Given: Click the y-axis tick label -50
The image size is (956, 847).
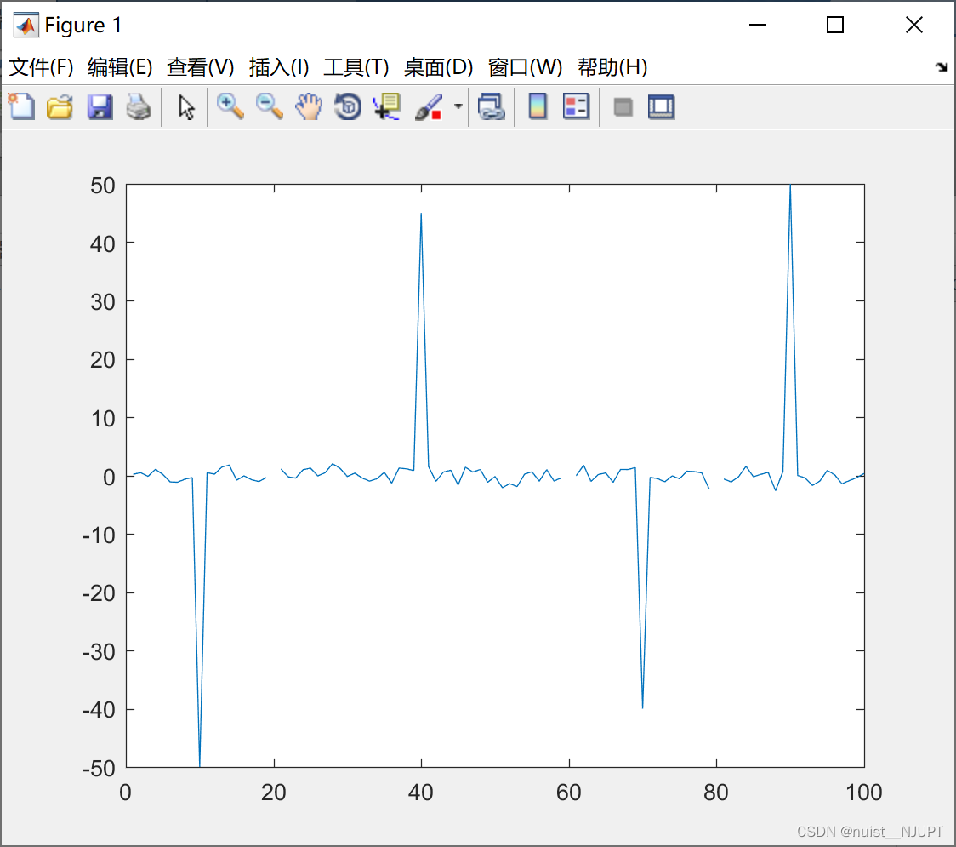Looking at the screenshot, I should [x=99, y=769].
